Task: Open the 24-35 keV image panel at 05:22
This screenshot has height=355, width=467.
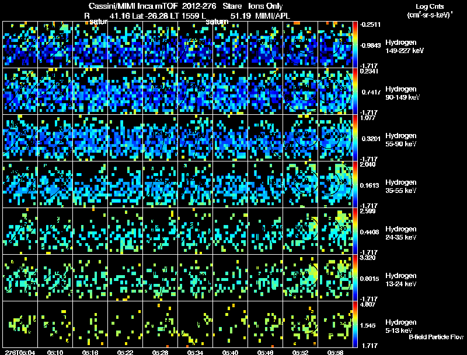Action: click(x=125, y=231)
